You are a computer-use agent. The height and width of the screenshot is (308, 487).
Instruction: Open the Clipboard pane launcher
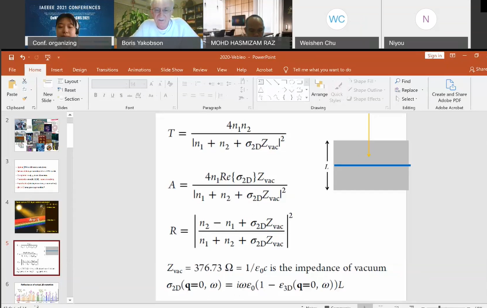(x=34, y=108)
